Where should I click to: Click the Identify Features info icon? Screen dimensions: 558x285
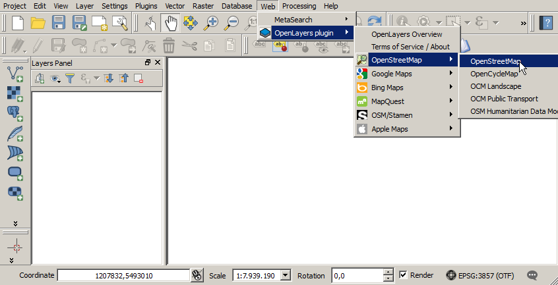[402, 23]
